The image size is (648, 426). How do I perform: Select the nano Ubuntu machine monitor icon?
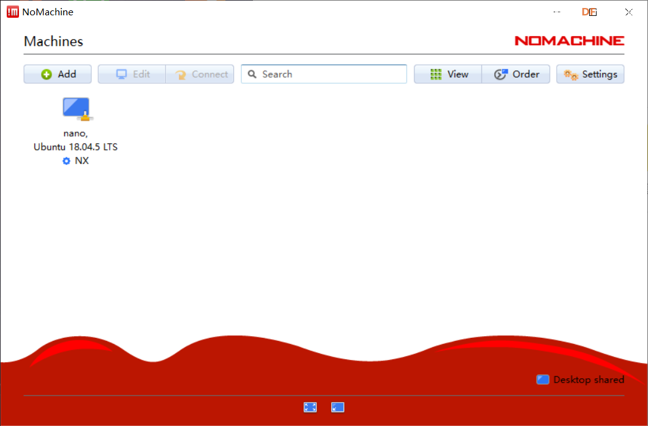[77, 110]
